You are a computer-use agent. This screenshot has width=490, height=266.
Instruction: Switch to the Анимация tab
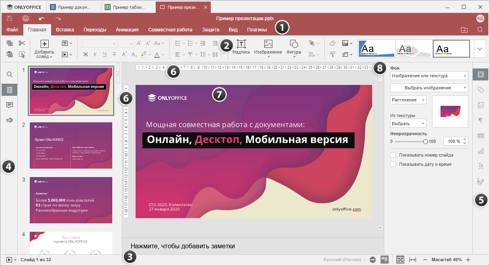coord(127,30)
